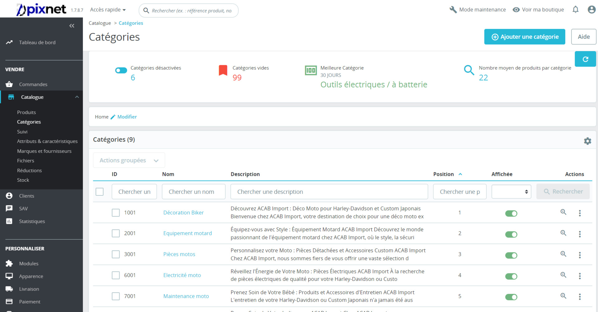This screenshot has height=312, width=598.
Task: Check the box for category 2001
Action: coord(116,233)
